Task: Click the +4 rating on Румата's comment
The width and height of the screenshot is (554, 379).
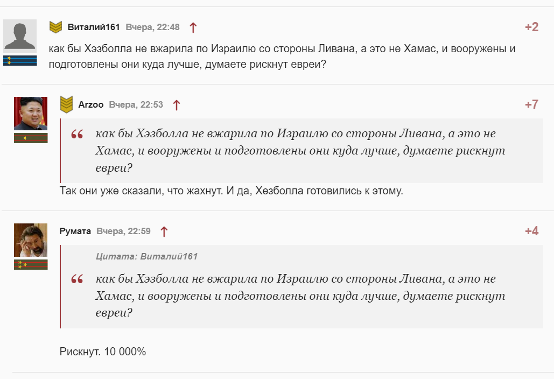Action: 531,231
